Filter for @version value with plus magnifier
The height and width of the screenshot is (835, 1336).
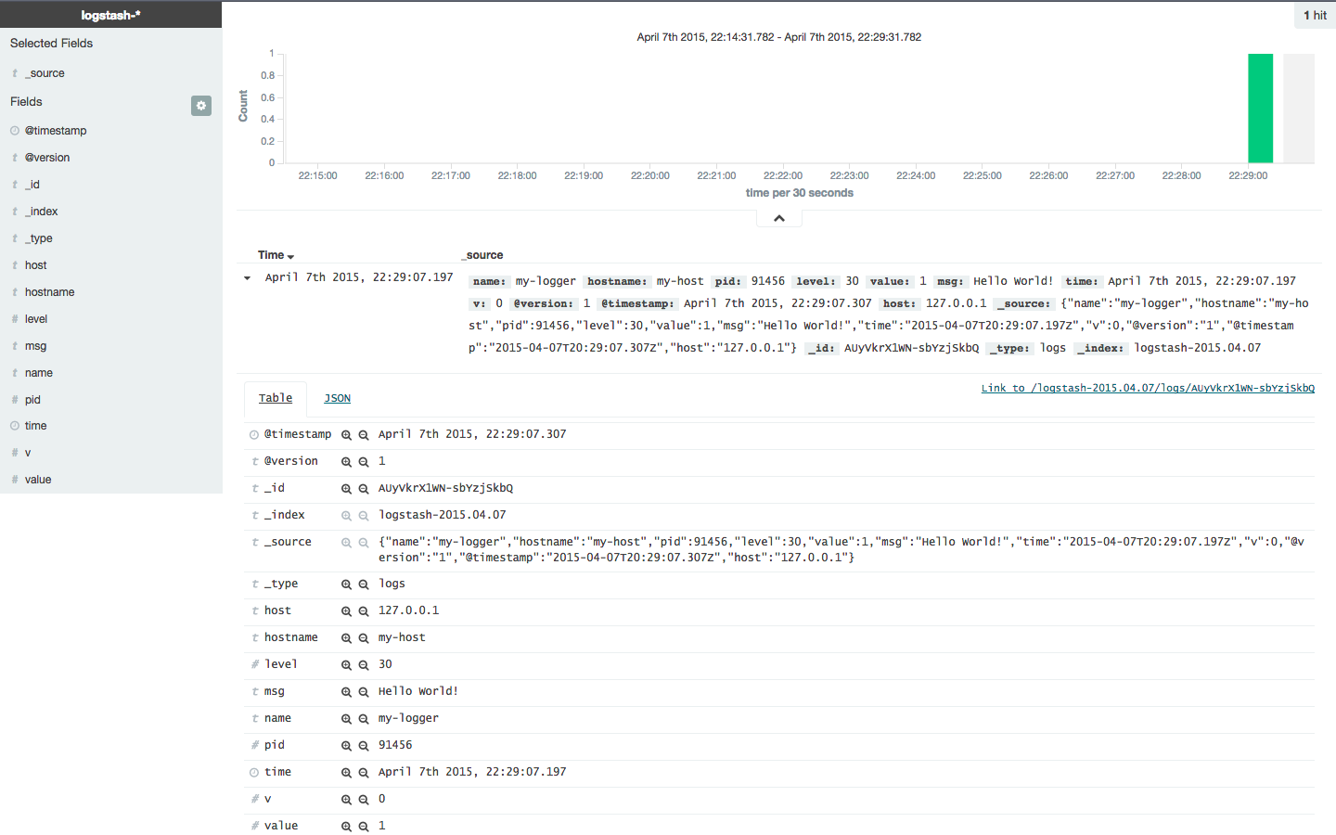[x=346, y=462]
